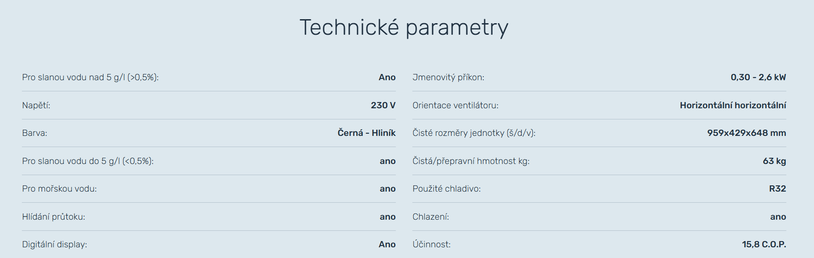Click the Pro mořskou vodu label

click(59, 189)
